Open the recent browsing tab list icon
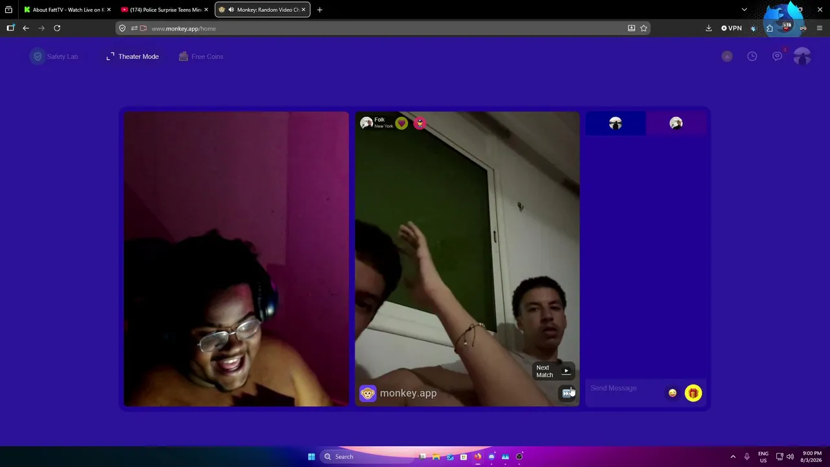 pos(8,10)
